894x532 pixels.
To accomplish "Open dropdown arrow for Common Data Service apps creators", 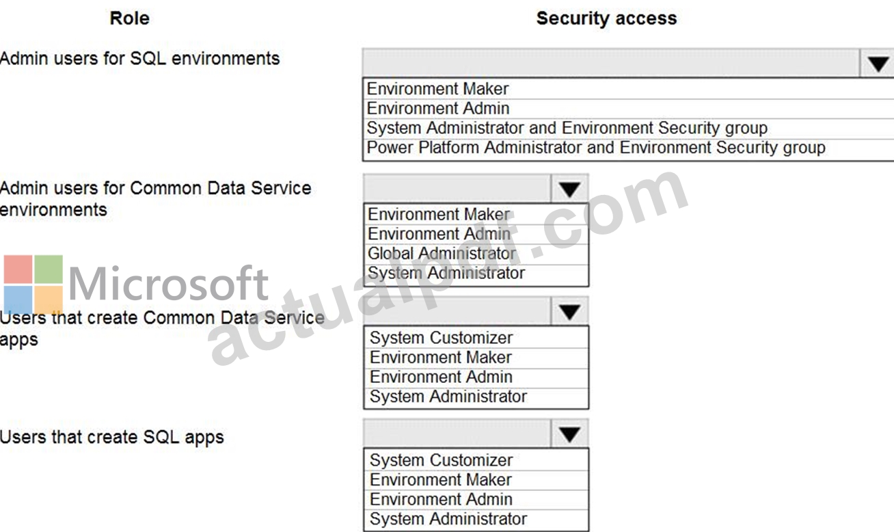I will (569, 312).
